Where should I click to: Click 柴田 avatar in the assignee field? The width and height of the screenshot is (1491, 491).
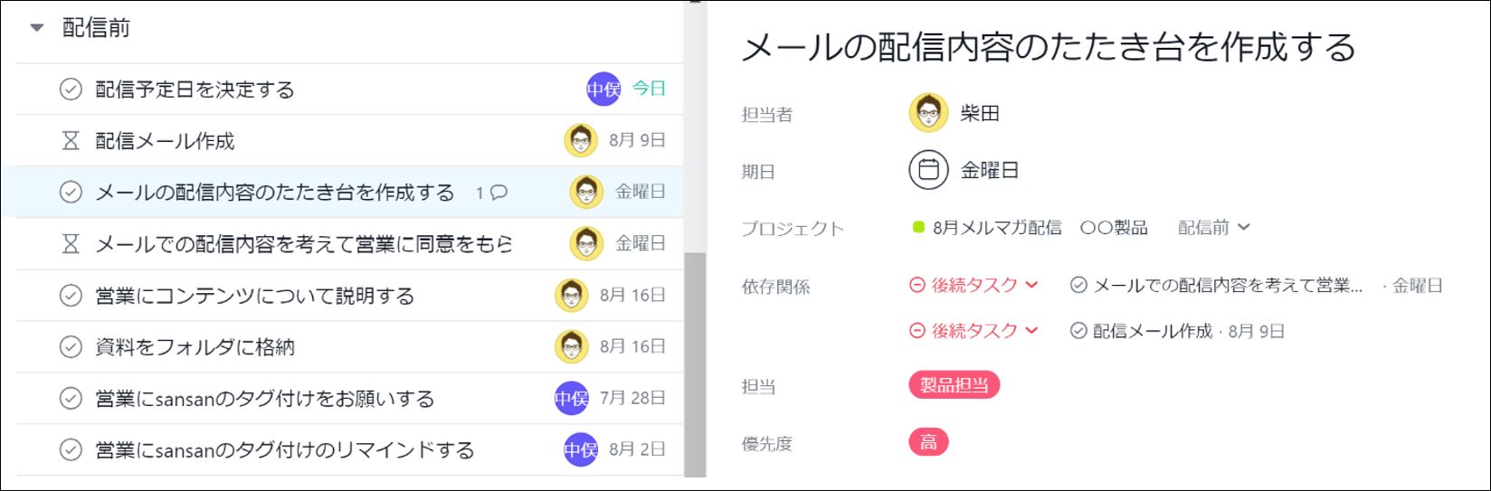pos(927,113)
